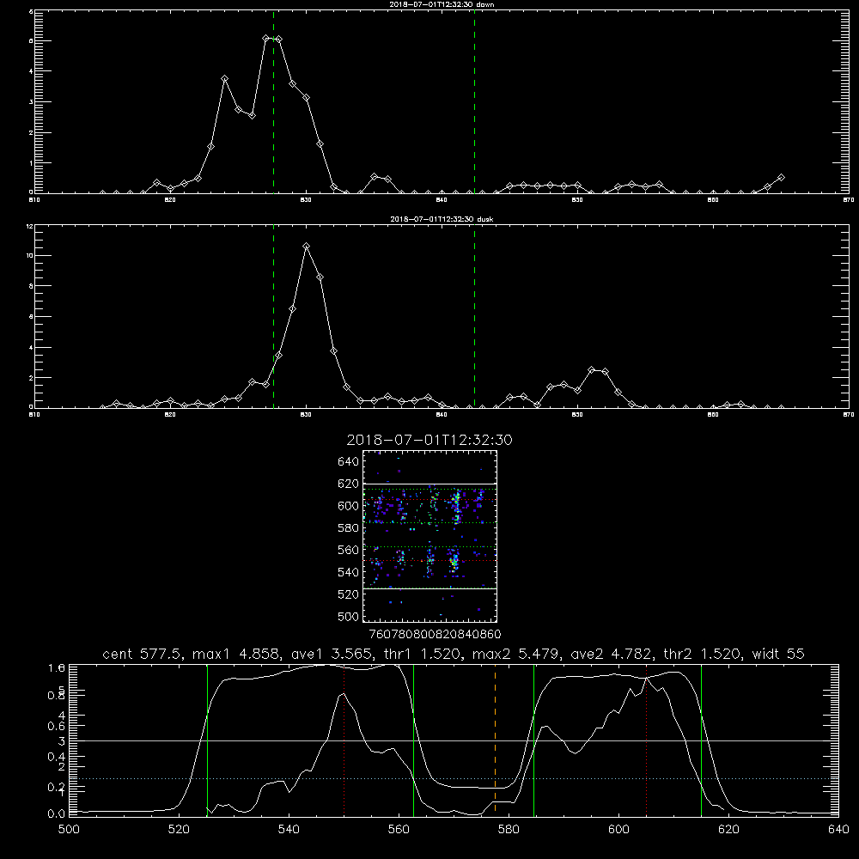The image size is (859, 859).
Task: Open the spectral image thumbnail
Action: 429,536
